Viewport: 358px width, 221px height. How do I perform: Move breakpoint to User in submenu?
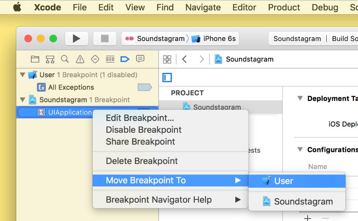pos(297,181)
